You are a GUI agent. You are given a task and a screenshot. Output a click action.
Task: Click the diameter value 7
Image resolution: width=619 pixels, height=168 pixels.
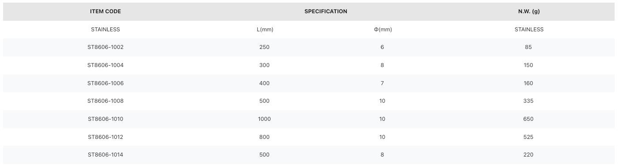point(382,83)
